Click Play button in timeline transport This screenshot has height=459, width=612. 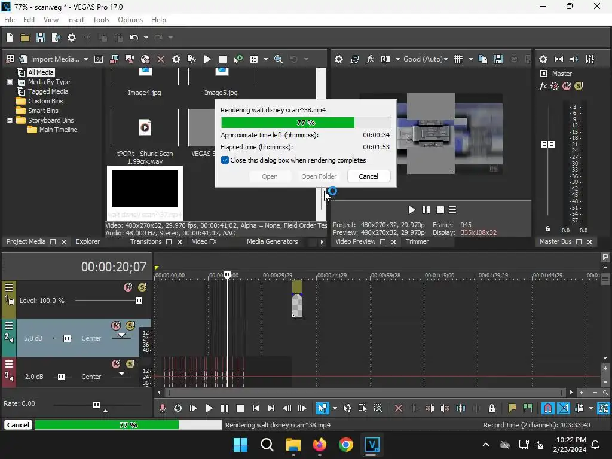pyautogui.click(x=209, y=408)
